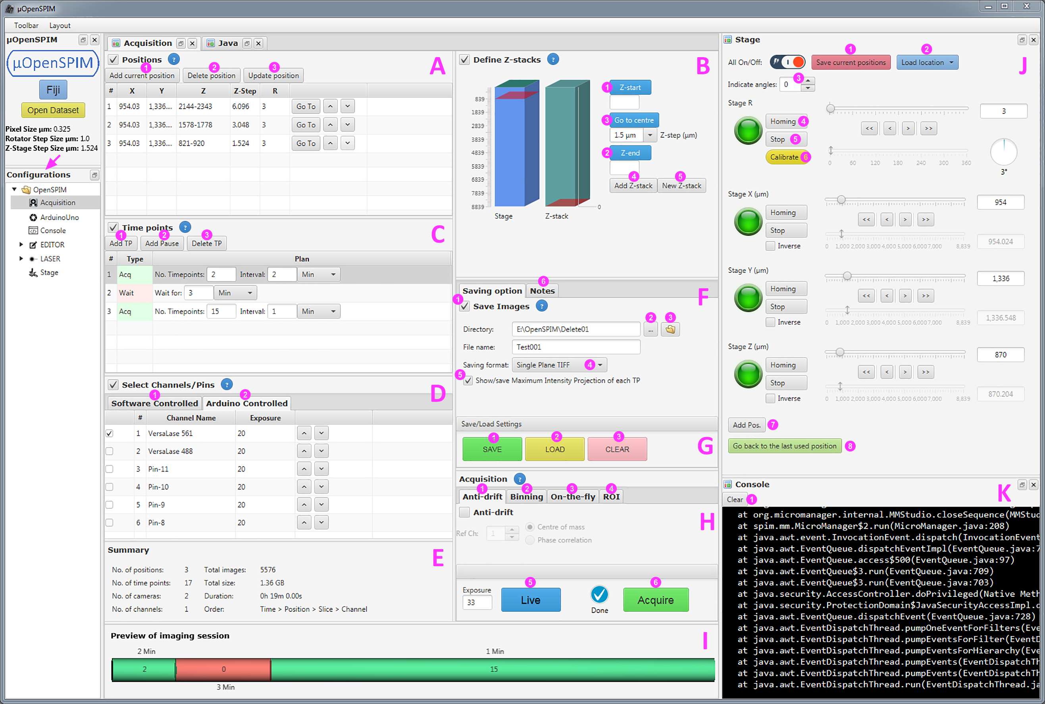The width and height of the screenshot is (1045, 704).
Task: Click the help icon beside Time points
Action: click(x=185, y=228)
